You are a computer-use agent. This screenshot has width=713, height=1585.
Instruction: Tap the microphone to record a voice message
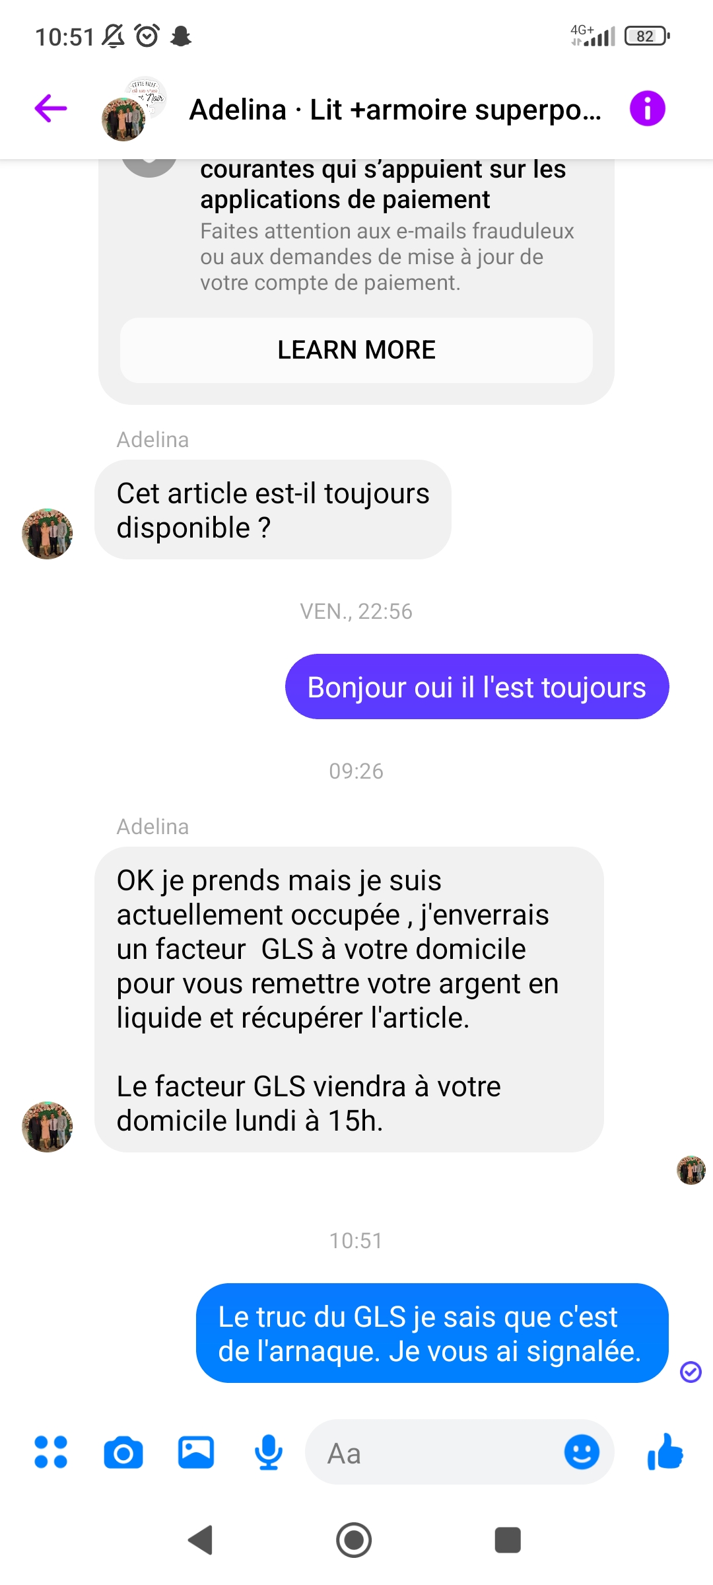point(269,1452)
